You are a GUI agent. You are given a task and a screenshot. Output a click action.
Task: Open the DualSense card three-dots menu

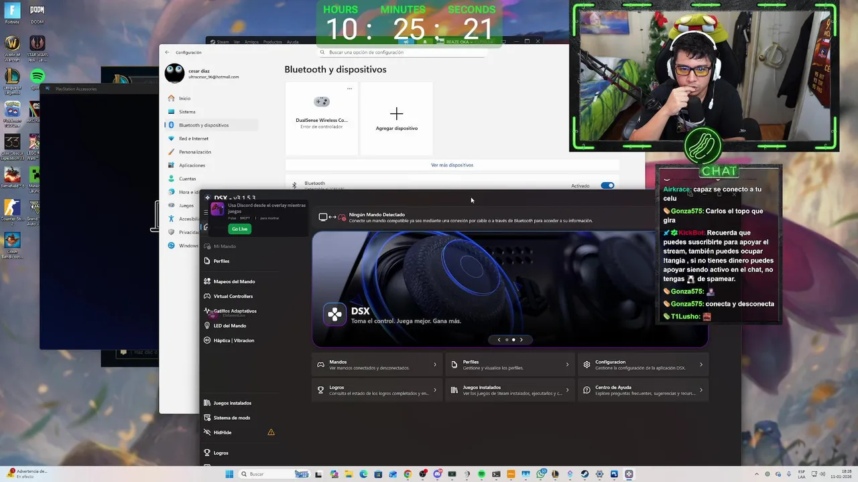tap(349, 88)
